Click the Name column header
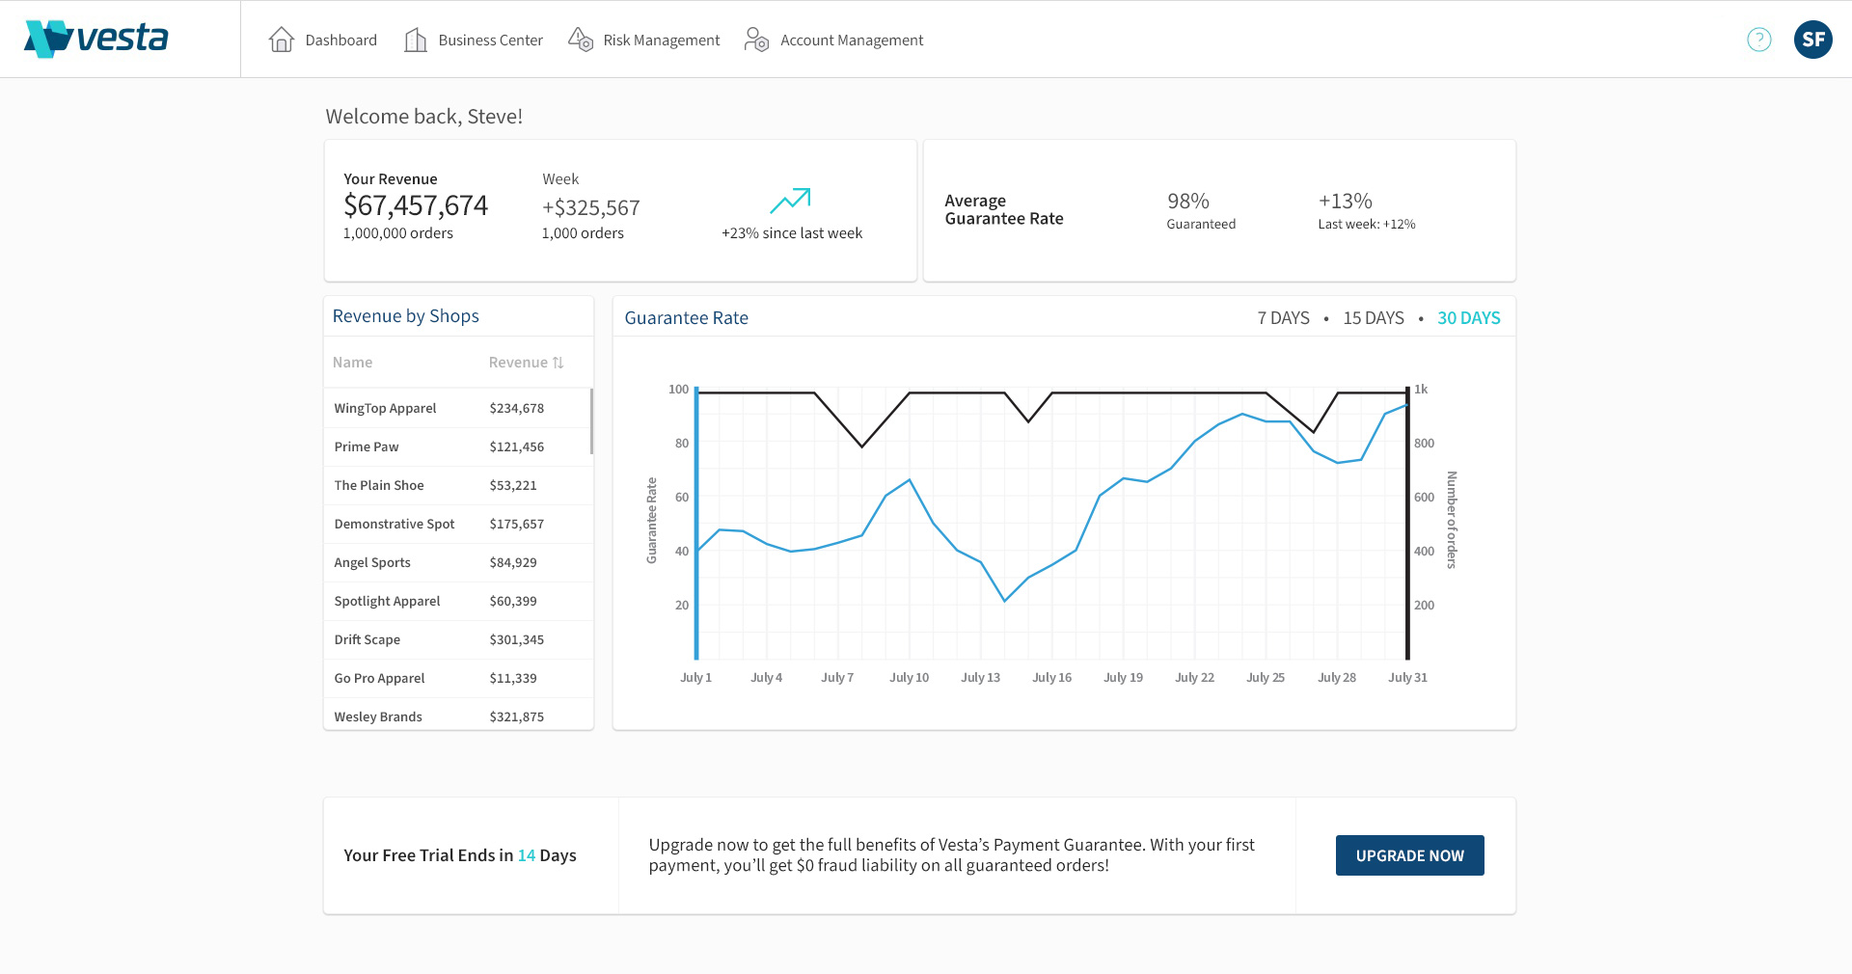 click(352, 362)
